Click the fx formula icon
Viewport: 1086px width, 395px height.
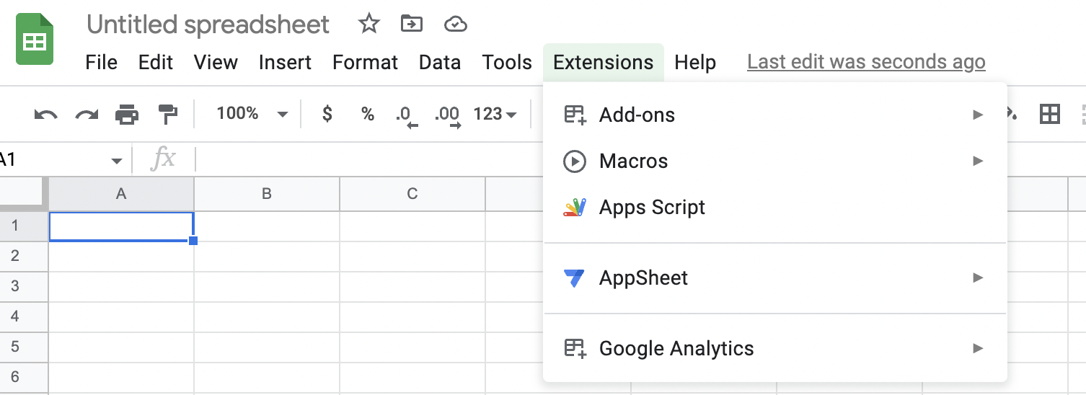click(x=163, y=159)
